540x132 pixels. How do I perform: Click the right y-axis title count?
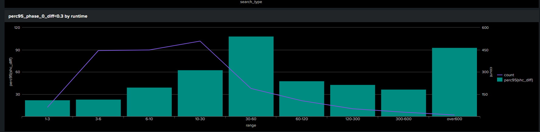coord(491,72)
